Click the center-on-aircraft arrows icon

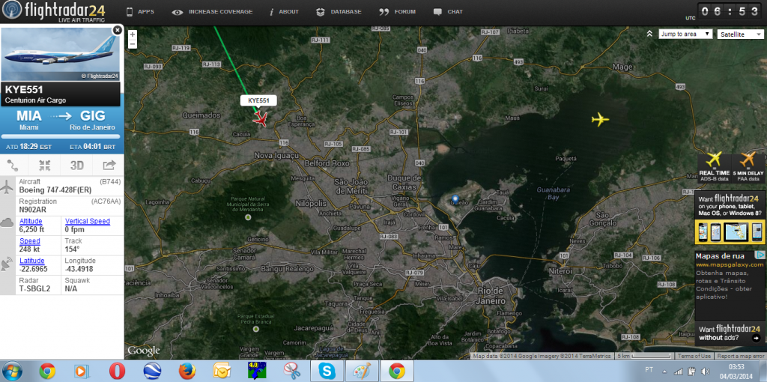tap(44, 166)
